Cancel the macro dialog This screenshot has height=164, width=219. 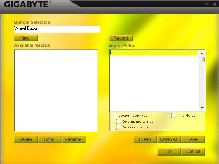(193, 152)
